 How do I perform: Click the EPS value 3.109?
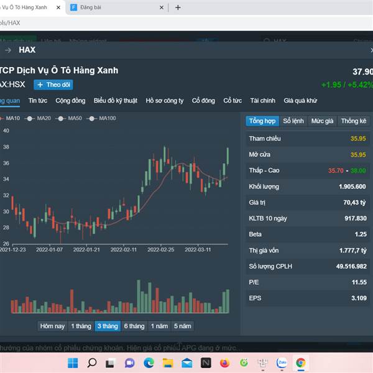[359, 298]
